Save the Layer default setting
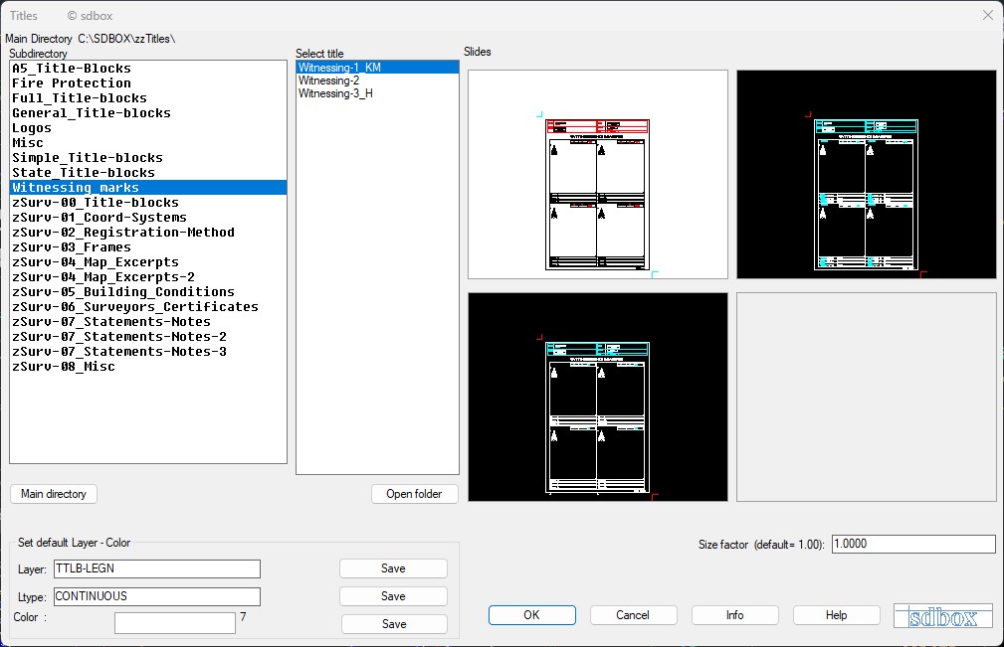 [x=393, y=568]
